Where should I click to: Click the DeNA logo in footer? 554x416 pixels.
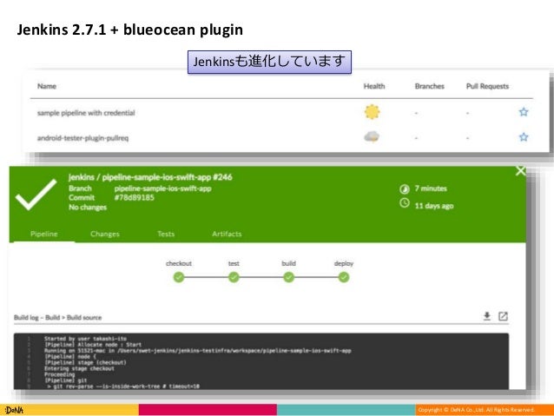14,410
